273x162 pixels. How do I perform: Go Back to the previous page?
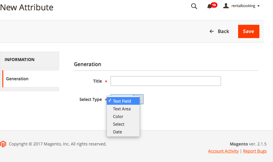[219, 31]
